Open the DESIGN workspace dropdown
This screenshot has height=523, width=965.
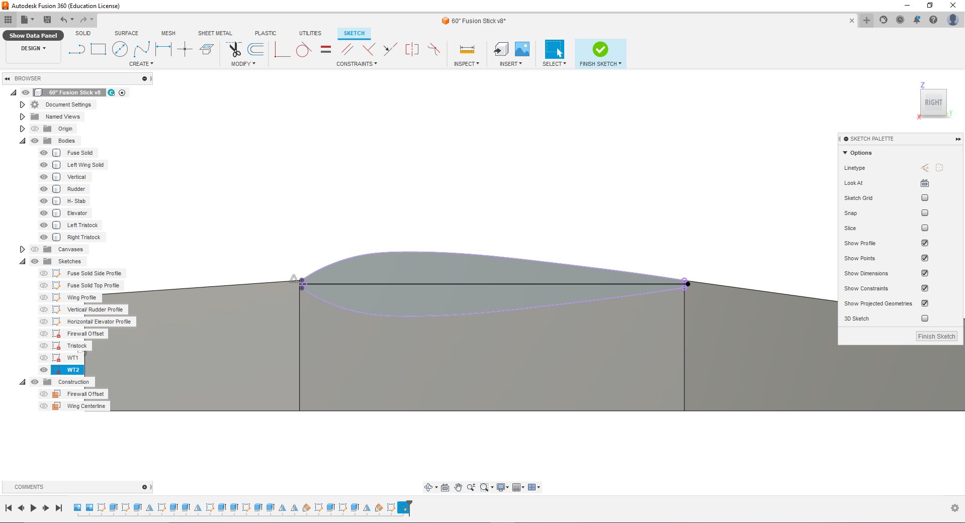33,48
